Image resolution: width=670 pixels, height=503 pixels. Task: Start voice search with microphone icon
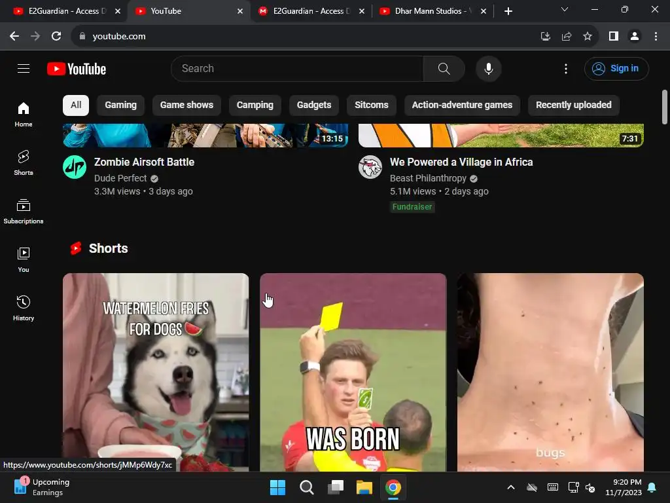coord(488,68)
